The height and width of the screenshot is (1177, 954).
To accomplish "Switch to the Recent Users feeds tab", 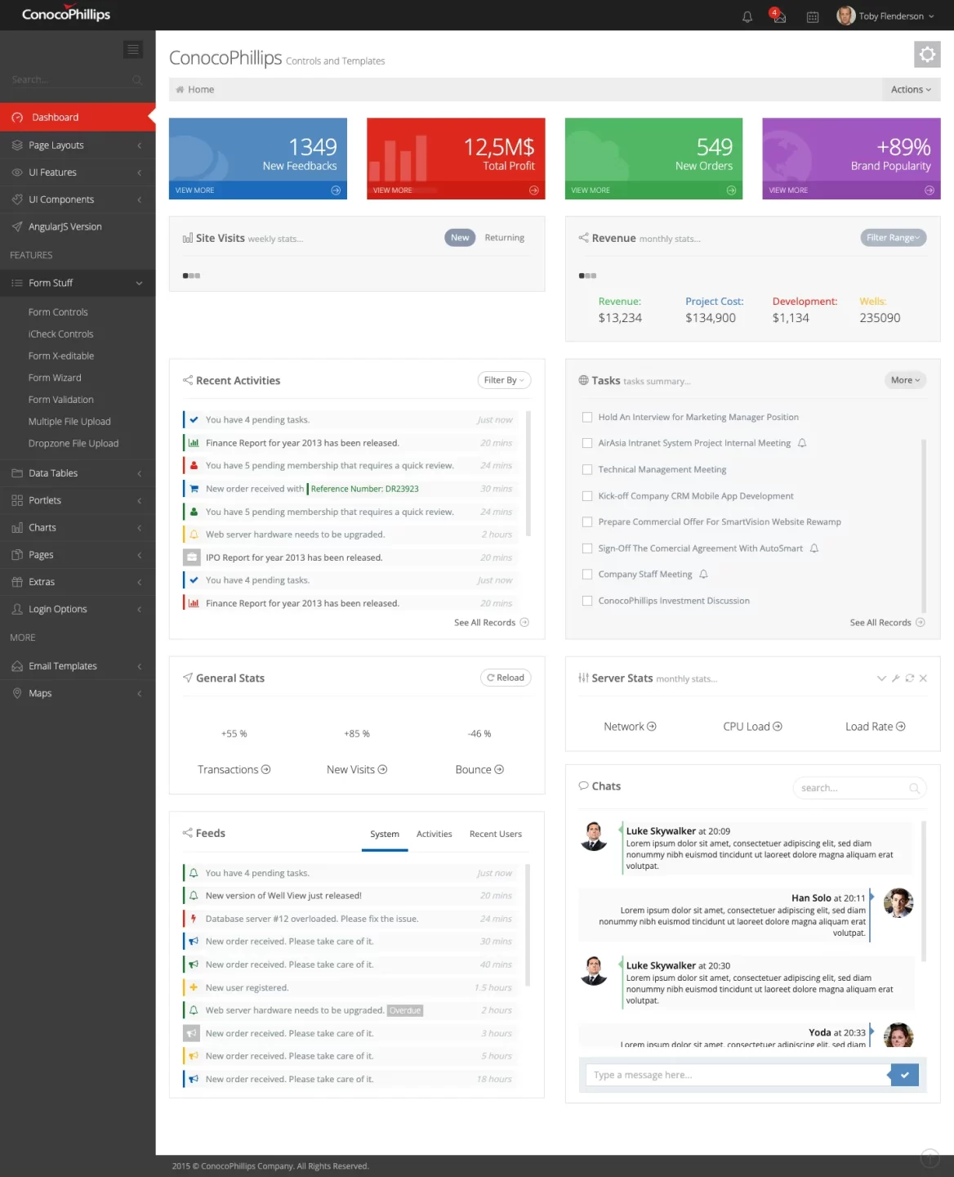I will 496,835.
